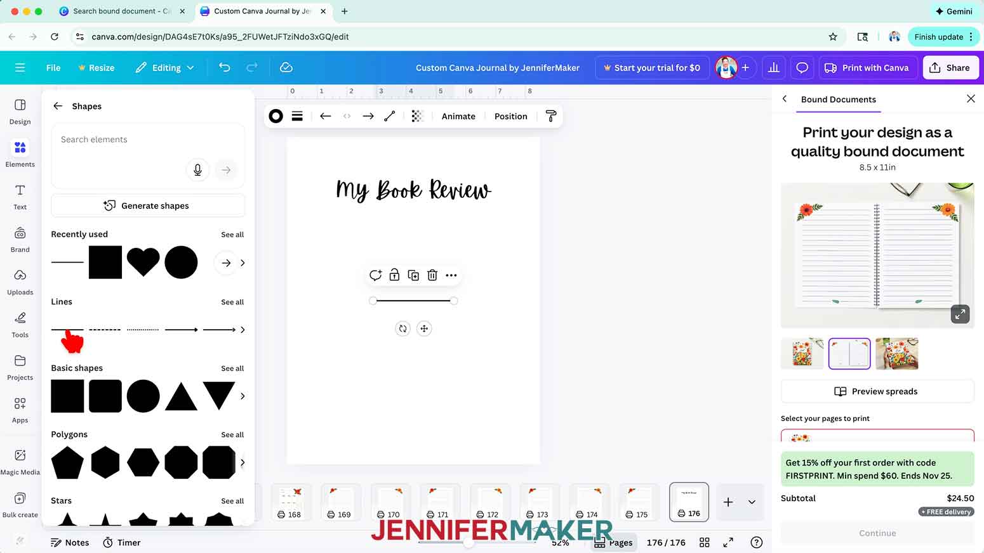This screenshot has height=553, width=984.
Task: Open the Design sidebar panel
Action: coord(20,111)
